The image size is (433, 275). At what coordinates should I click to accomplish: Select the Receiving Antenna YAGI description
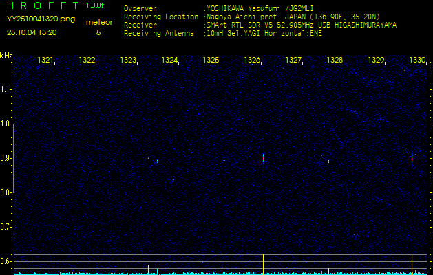(x=271, y=32)
